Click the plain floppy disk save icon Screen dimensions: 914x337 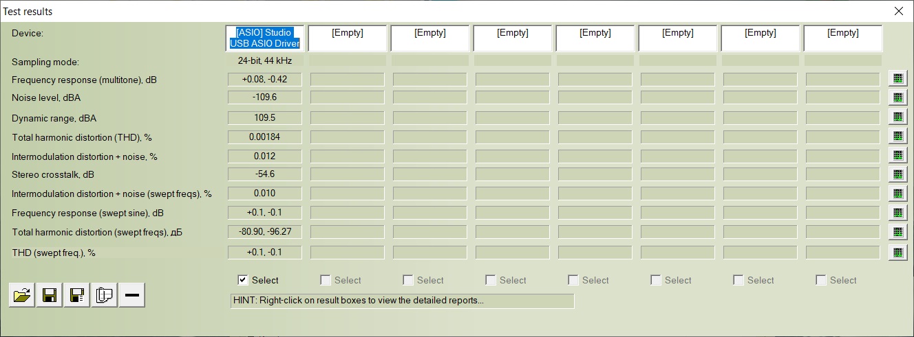click(50, 295)
